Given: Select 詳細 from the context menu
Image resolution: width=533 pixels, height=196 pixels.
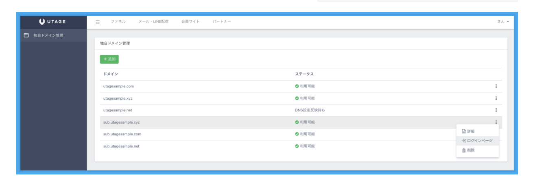Looking at the screenshot, I should [x=470, y=131].
